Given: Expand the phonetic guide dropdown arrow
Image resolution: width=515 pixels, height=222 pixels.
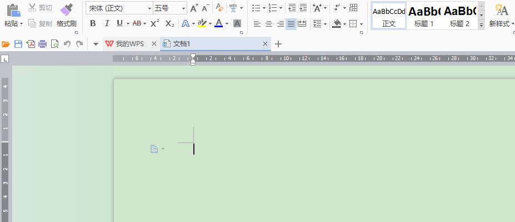Looking at the screenshot, I should click(x=242, y=8).
